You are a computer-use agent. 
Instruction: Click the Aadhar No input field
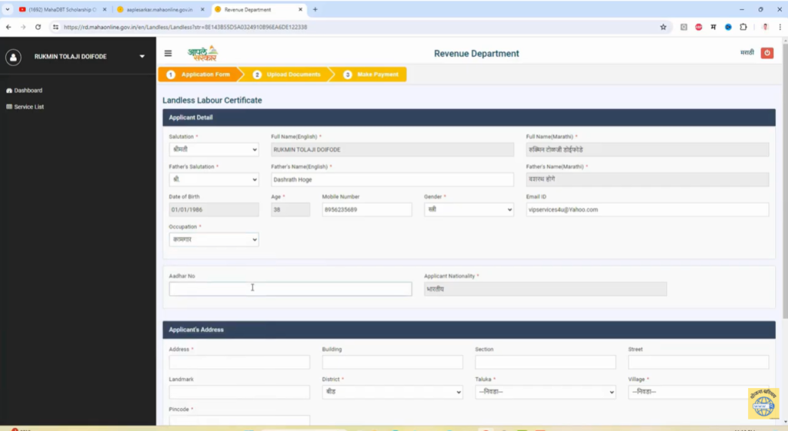click(x=290, y=289)
